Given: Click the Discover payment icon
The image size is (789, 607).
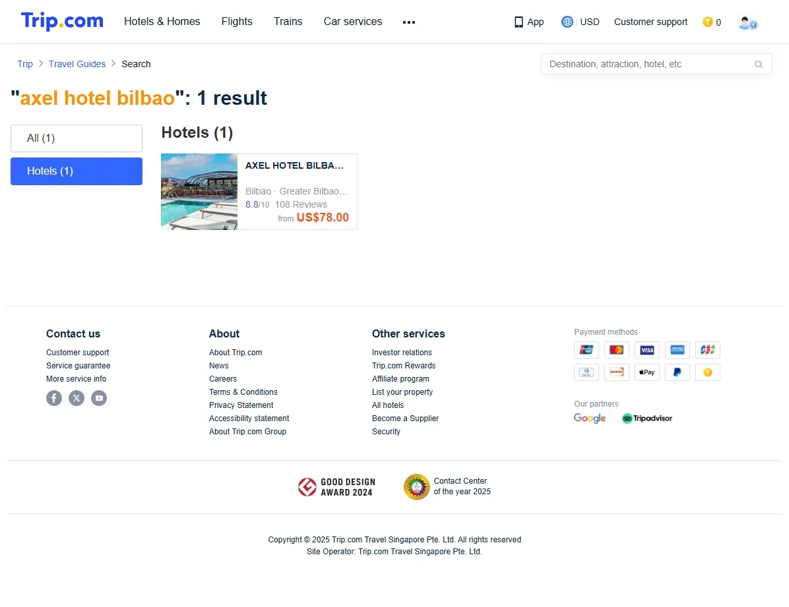Looking at the screenshot, I should [616, 372].
